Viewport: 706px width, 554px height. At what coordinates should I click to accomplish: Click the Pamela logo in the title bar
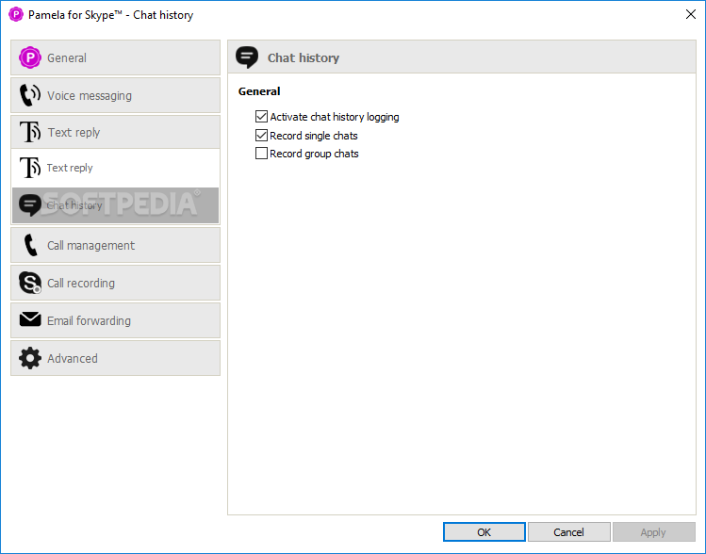16,14
